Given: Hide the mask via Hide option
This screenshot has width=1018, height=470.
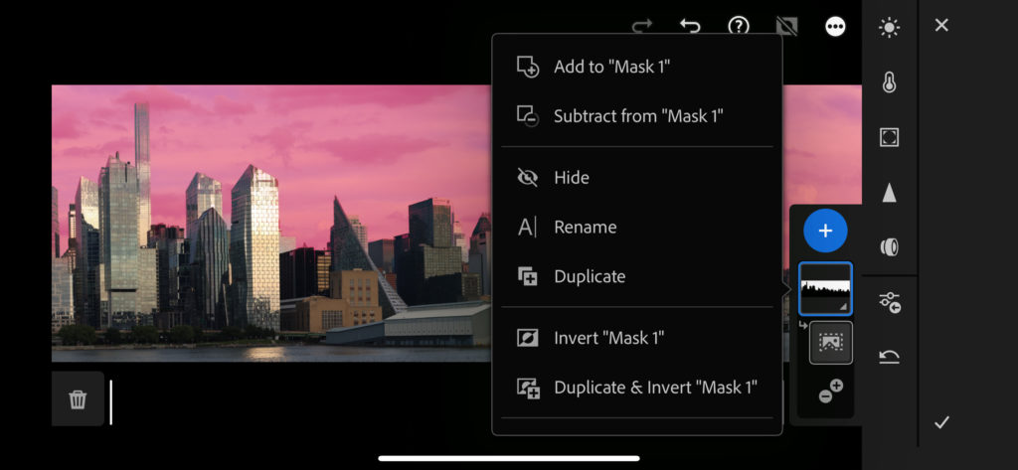Looking at the screenshot, I should 637,177.
